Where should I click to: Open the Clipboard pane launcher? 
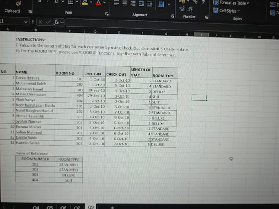30,12
